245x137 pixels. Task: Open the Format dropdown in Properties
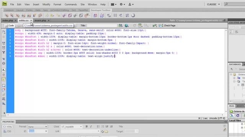(38, 127)
